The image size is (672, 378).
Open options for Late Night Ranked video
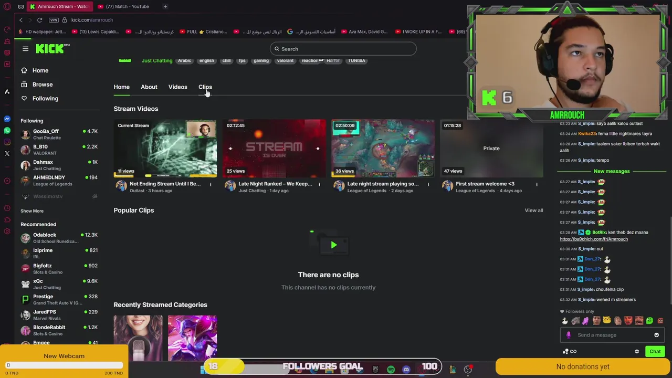319,184
